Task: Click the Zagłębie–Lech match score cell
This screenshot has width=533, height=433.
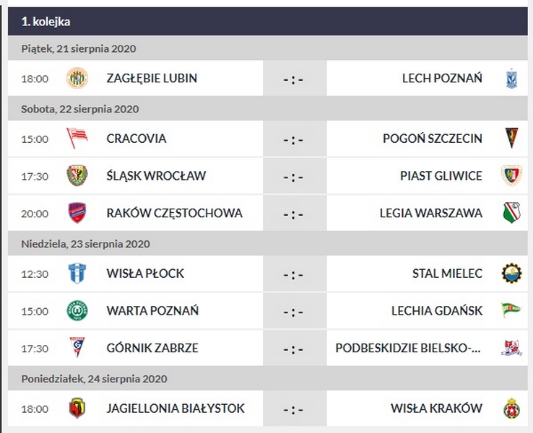Action: [x=293, y=79]
